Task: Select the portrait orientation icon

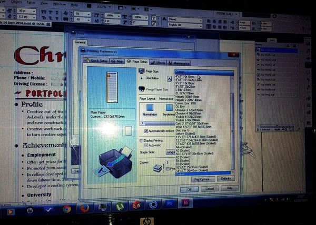Action: point(170,79)
